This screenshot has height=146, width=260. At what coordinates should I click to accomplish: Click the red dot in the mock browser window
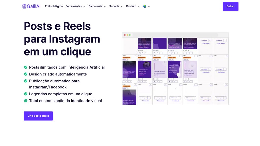click(x=125, y=35)
